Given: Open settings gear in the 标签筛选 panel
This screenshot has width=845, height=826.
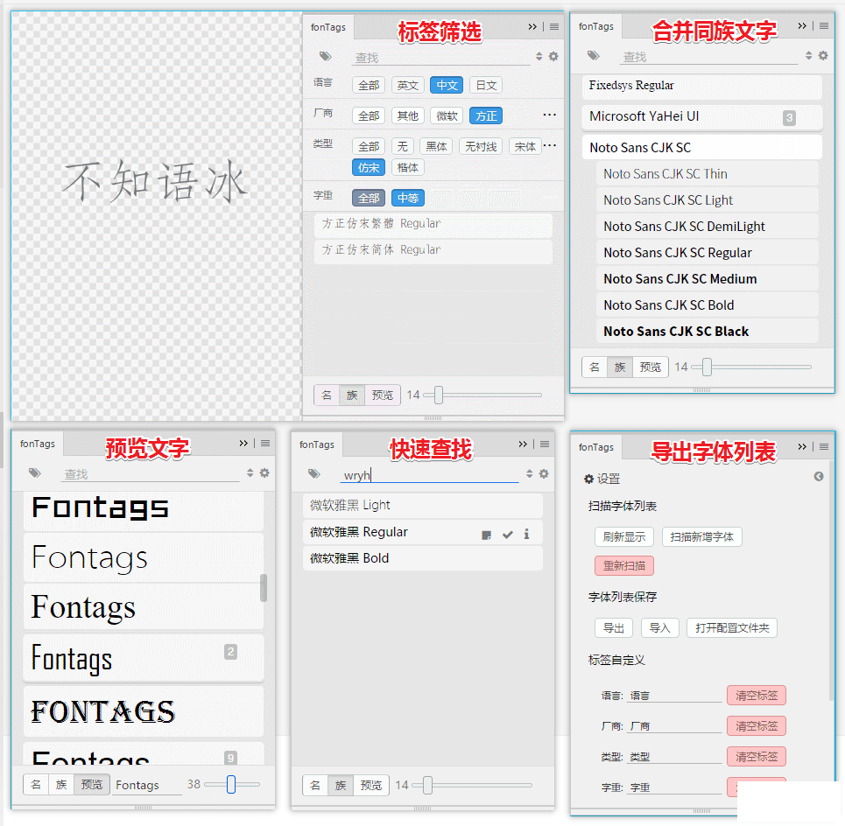Looking at the screenshot, I should (x=553, y=56).
